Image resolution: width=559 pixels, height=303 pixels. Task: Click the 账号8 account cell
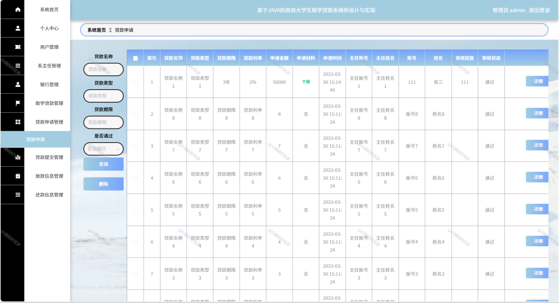tap(412, 114)
